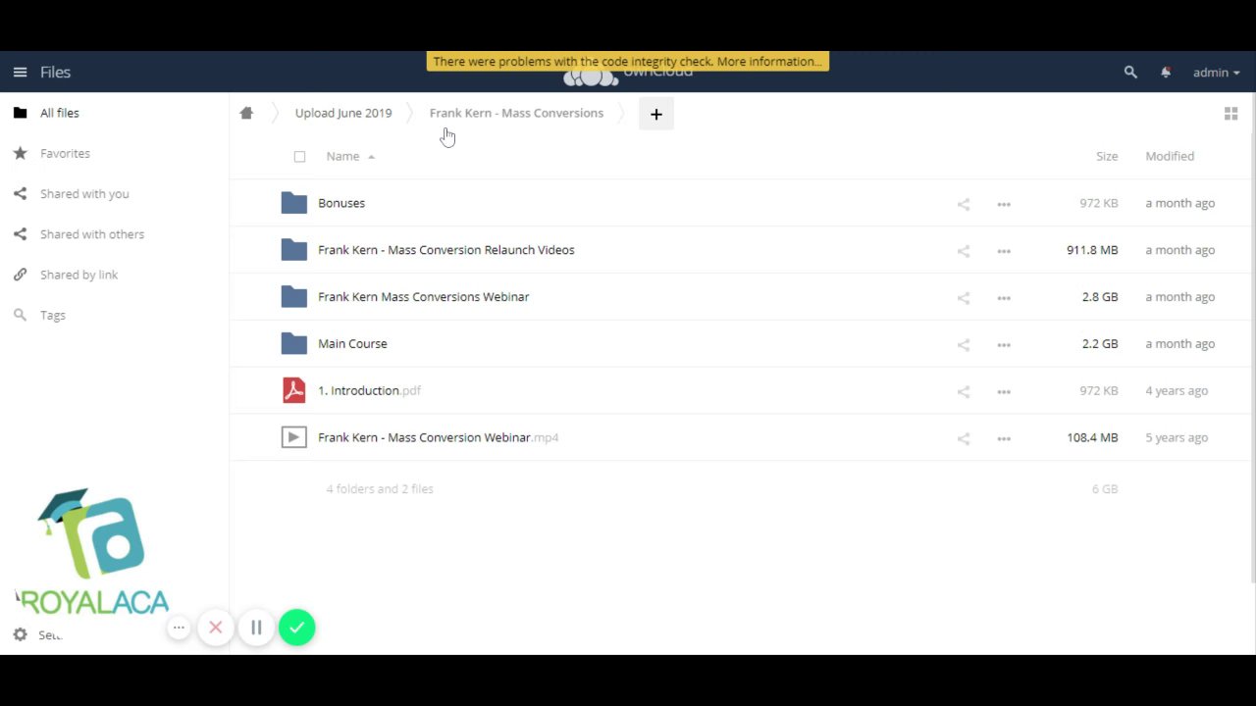Share the Relaunch Videos folder
This screenshot has height=706, width=1256.
(964, 251)
